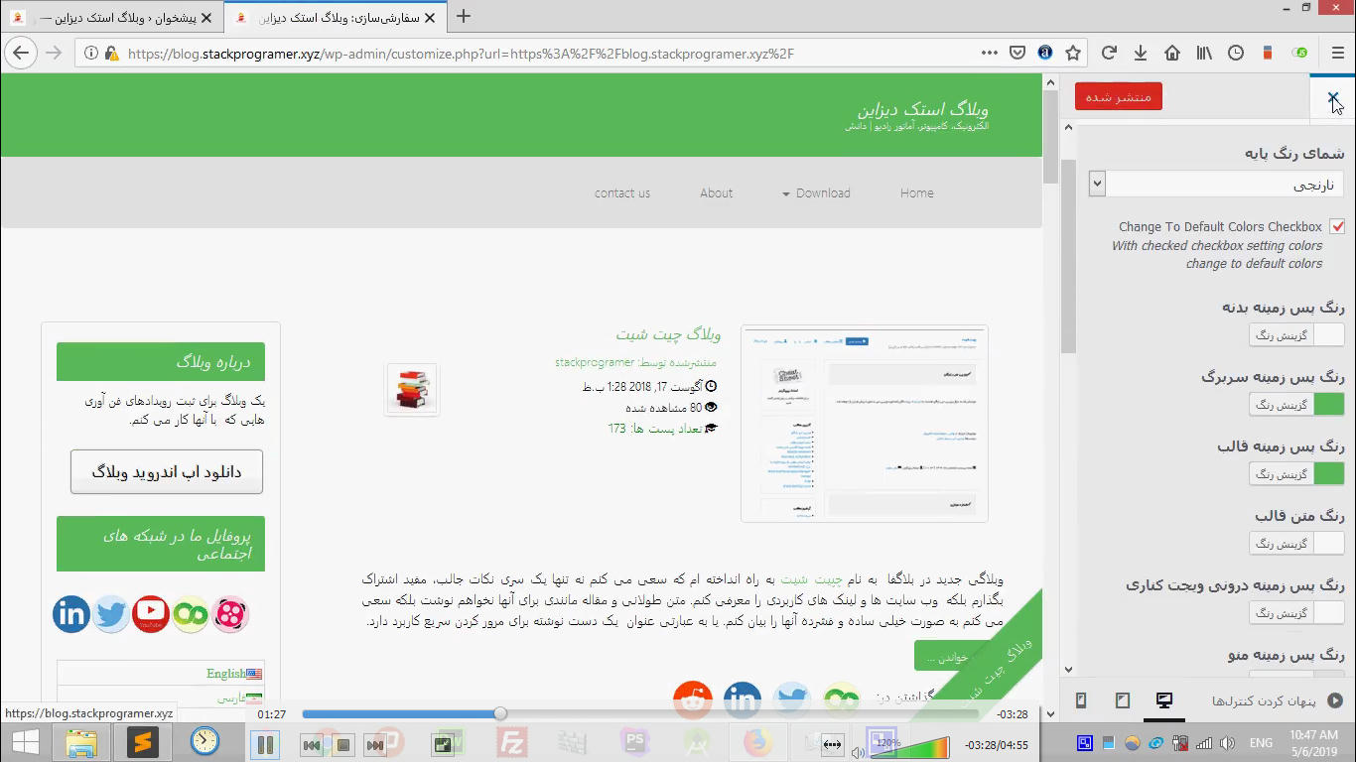Click contact us in the site menu

622,193
